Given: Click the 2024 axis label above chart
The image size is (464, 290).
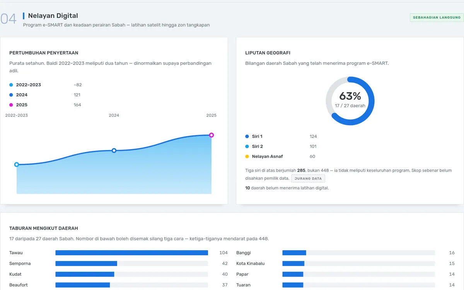Looking at the screenshot, I should [x=114, y=115].
